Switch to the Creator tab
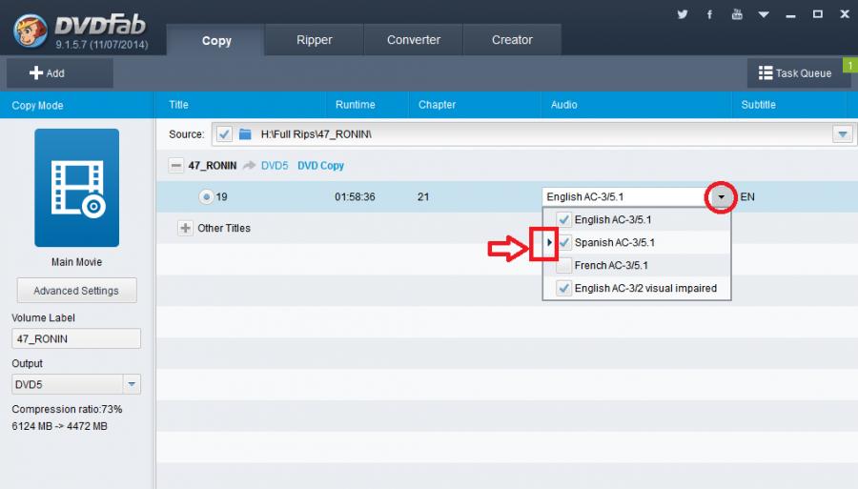Viewport: 858px width, 489px height. tap(512, 40)
